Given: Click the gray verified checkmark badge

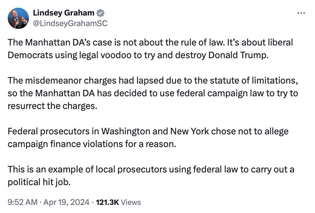Looking at the screenshot, I should [x=101, y=13].
